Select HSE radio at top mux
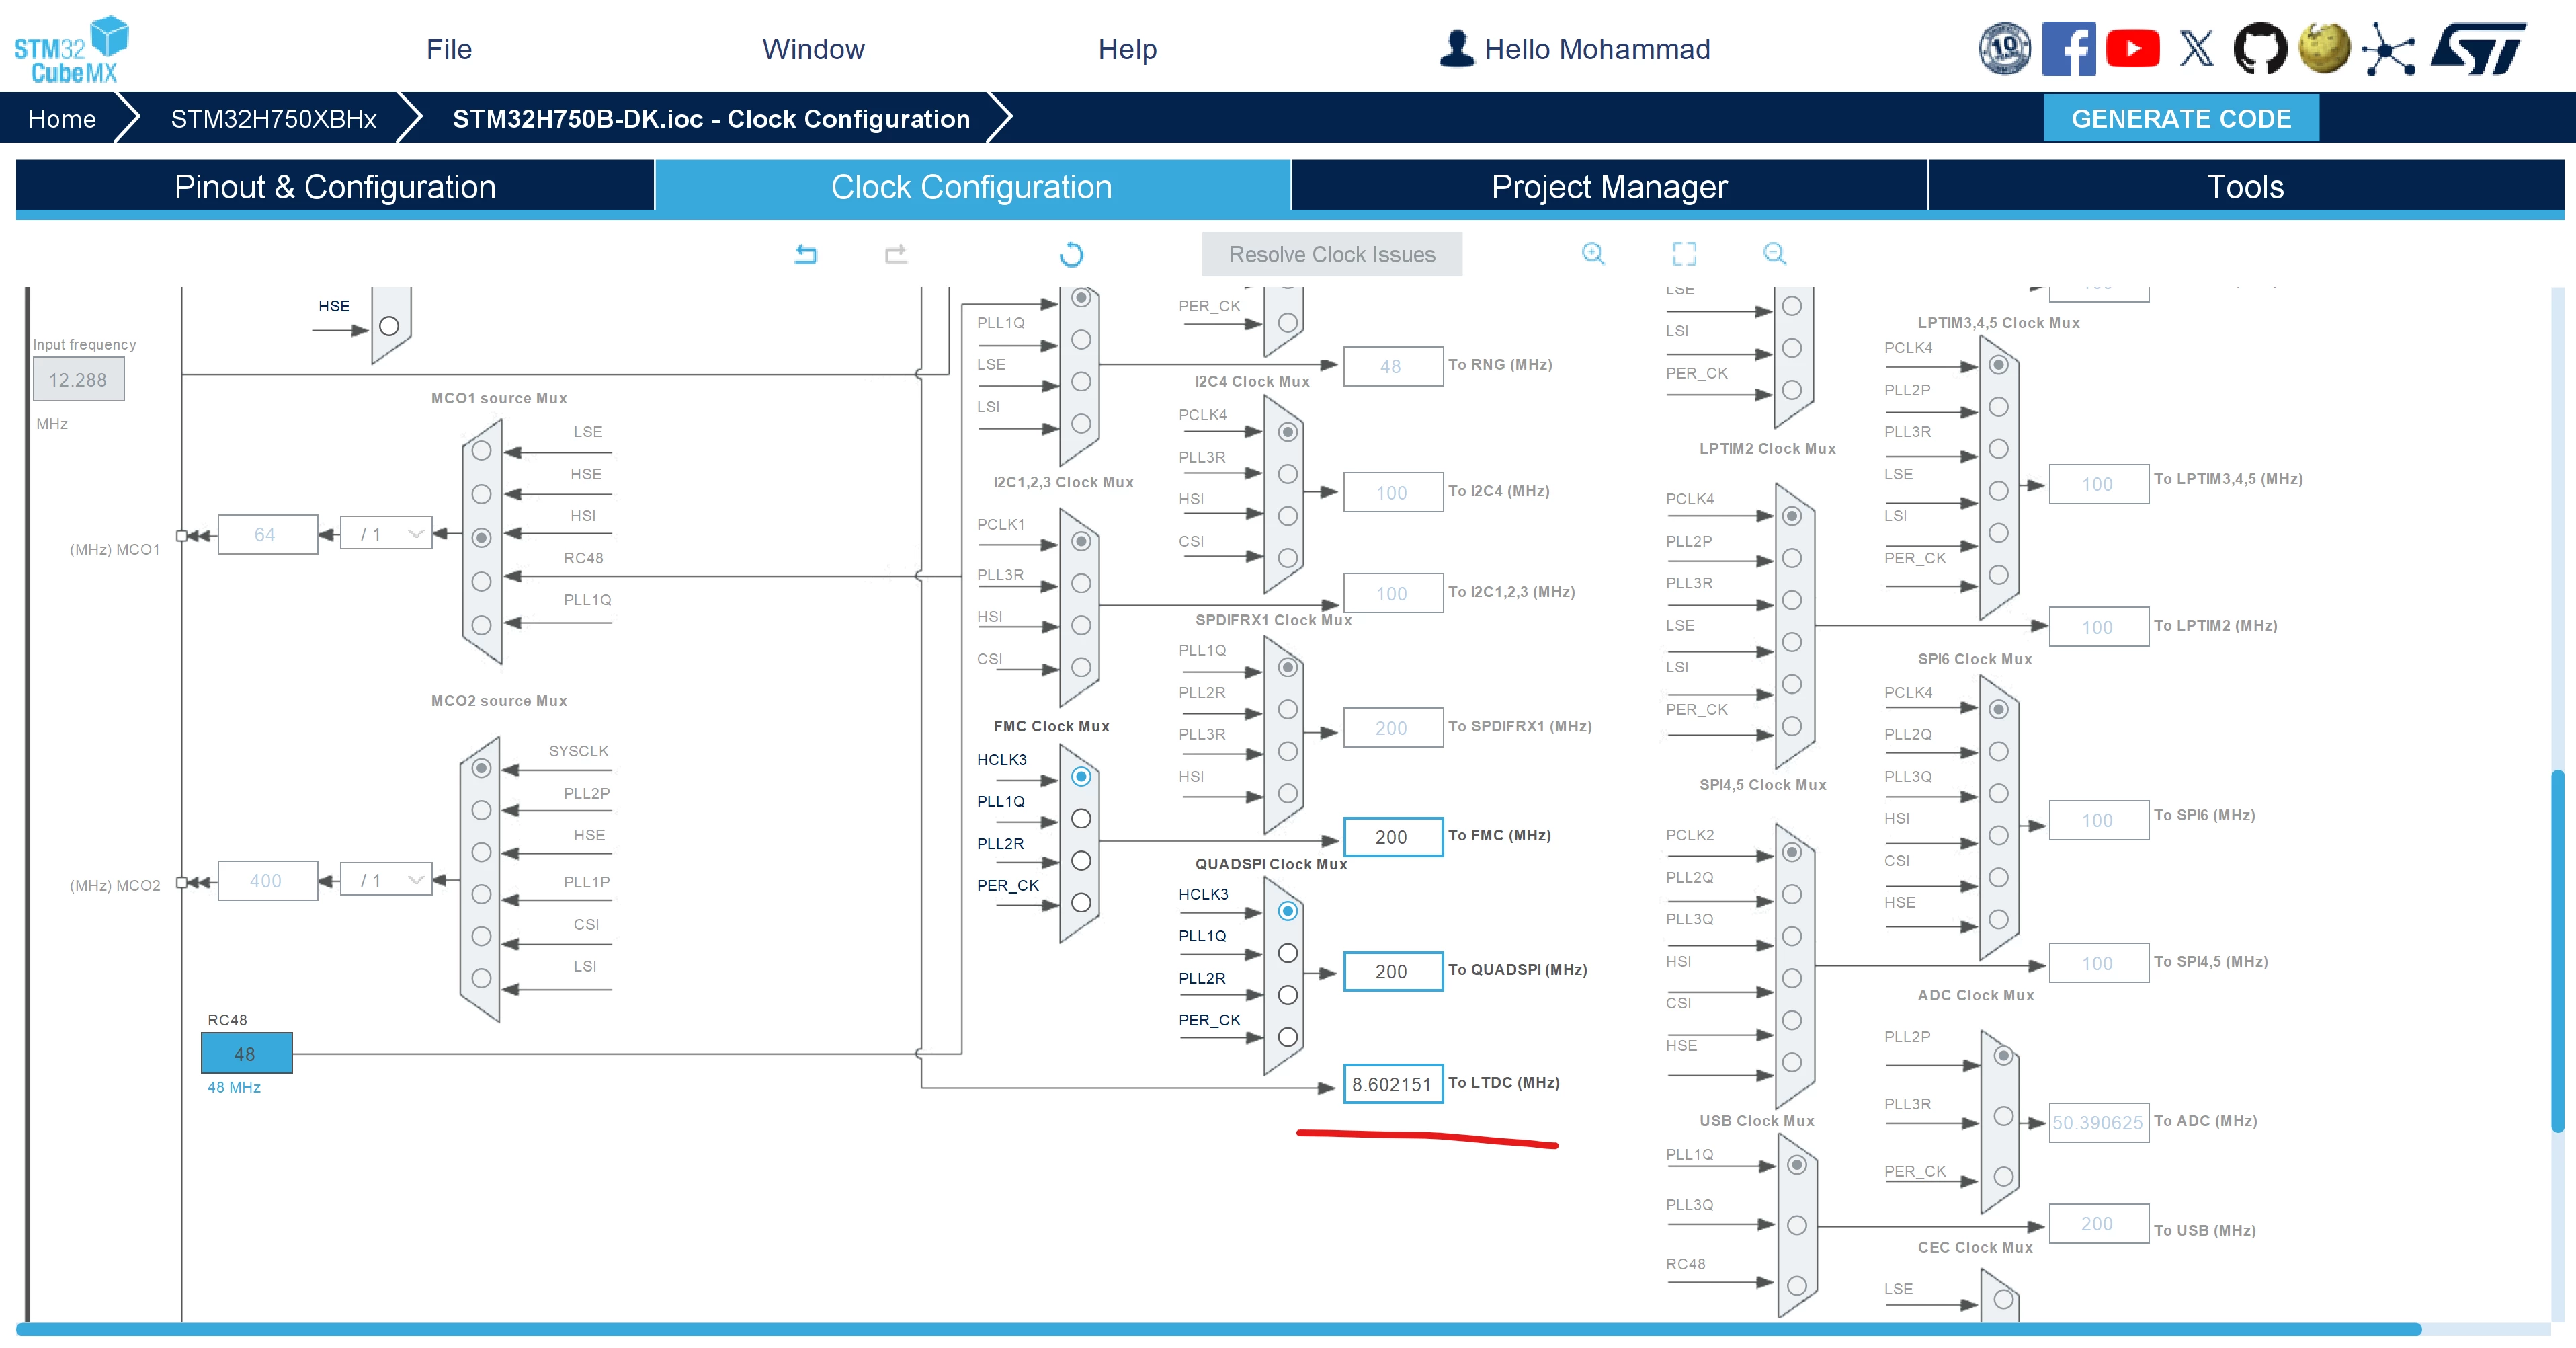2576x1348 pixels. tap(389, 326)
